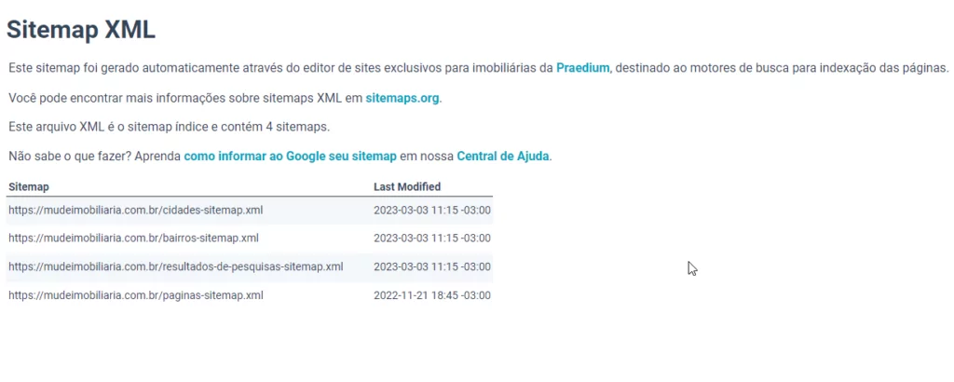Viewport: 954px width, 382px height.
Task: Click the 'Sitemap XML' page heading
Action: (81, 30)
